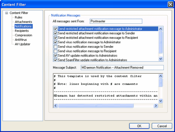Select the Notifications tree item
175x132 pixels.
[x=23, y=26]
